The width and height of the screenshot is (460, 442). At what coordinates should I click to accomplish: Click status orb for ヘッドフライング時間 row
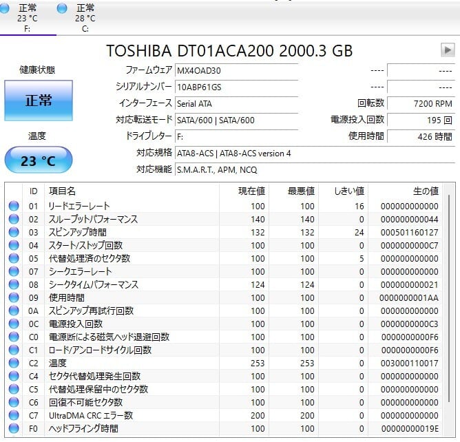14,428
